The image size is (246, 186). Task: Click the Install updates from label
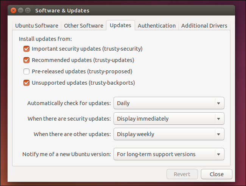point(45,39)
